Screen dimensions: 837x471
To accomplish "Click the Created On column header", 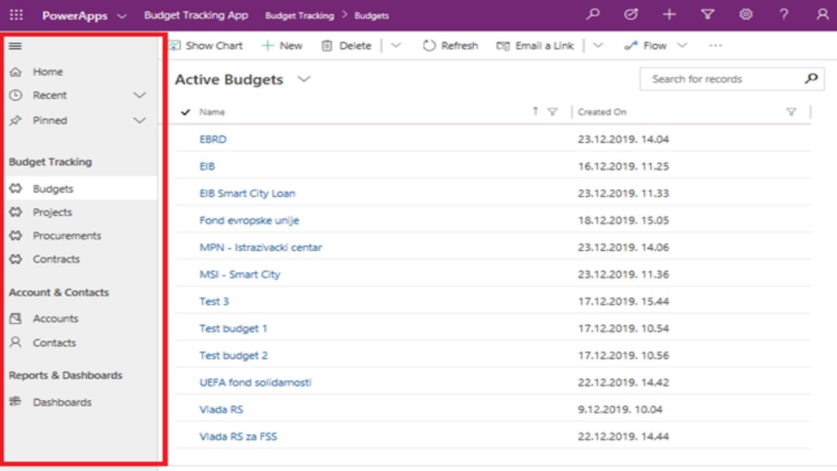I will [x=602, y=112].
